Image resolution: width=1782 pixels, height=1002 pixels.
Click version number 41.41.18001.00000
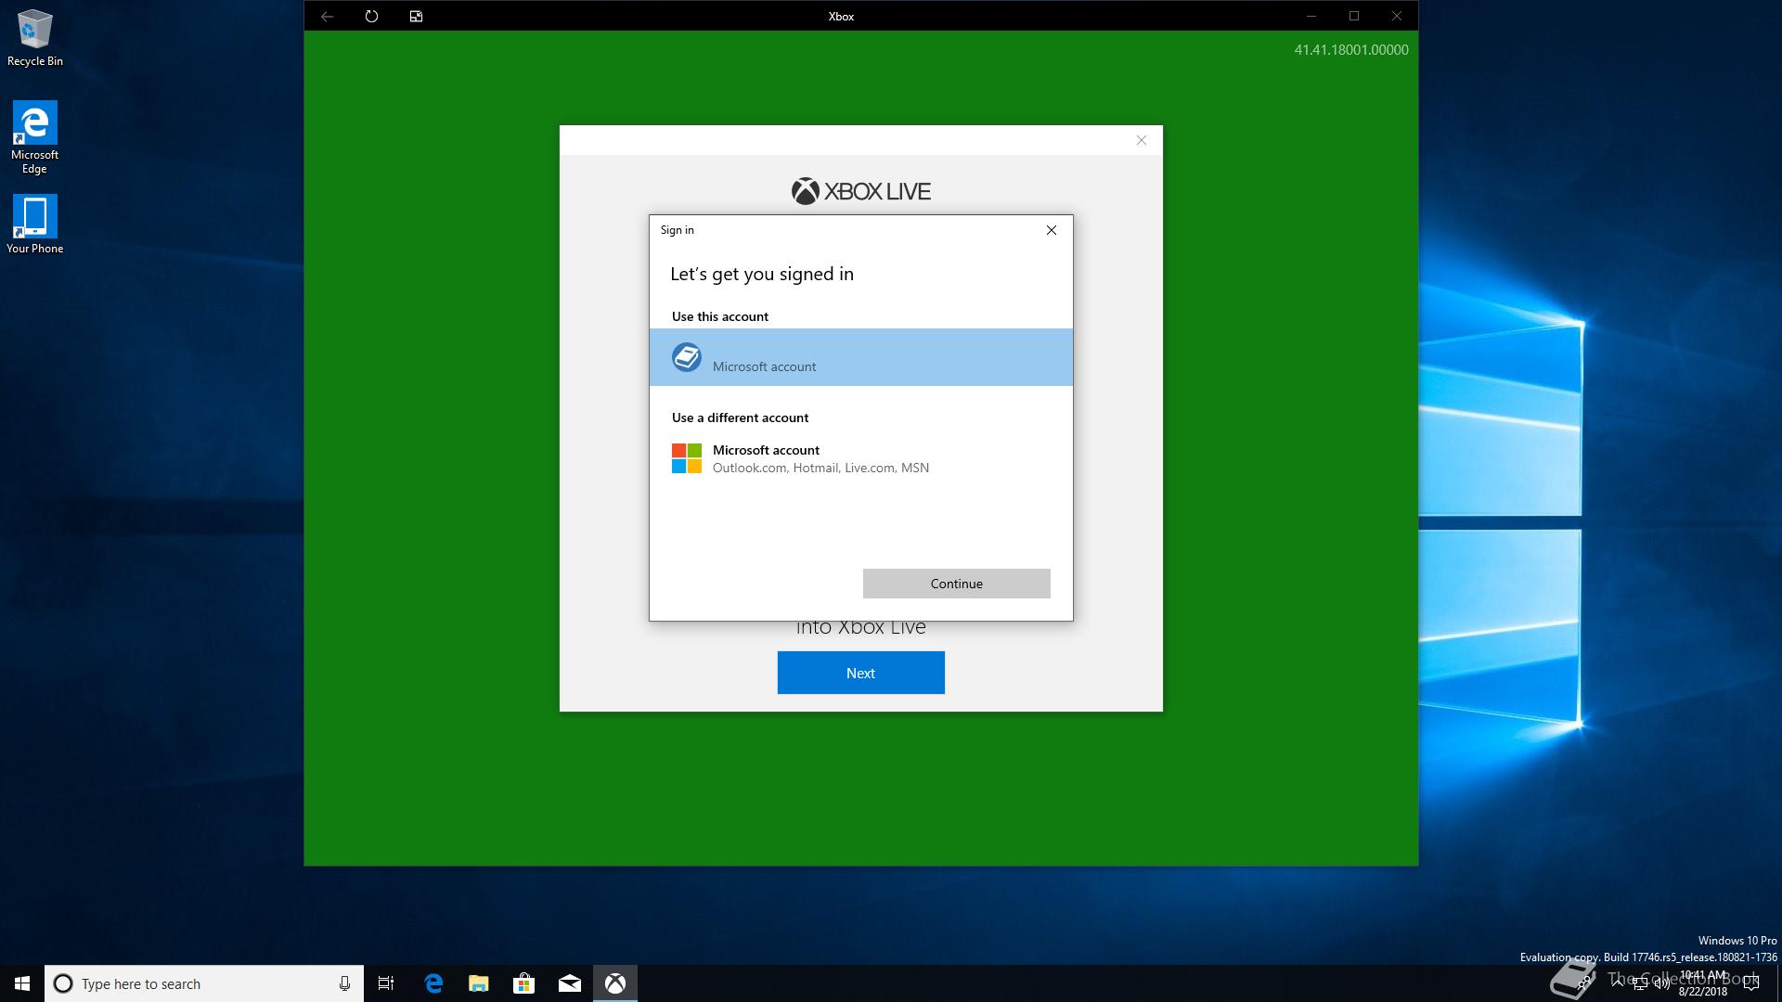pos(1351,50)
